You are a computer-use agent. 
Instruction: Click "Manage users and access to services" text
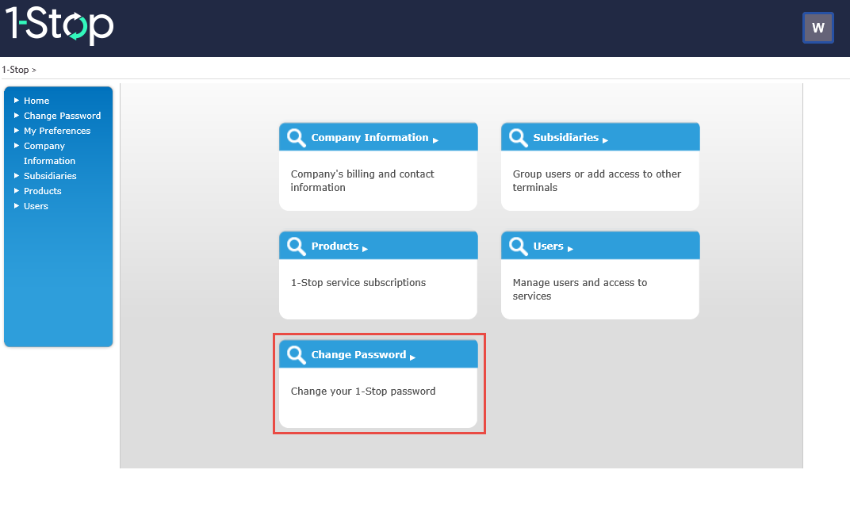[x=580, y=289]
